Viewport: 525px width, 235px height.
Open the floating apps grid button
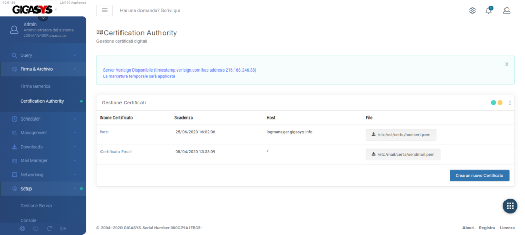pyautogui.click(x=510, y=206)
